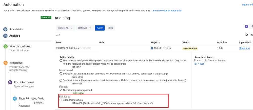Image resolution: width=253 pixels, height=110 pixels.
Task: Select the If: matches condition component
Action: click(x=16, y=63)
